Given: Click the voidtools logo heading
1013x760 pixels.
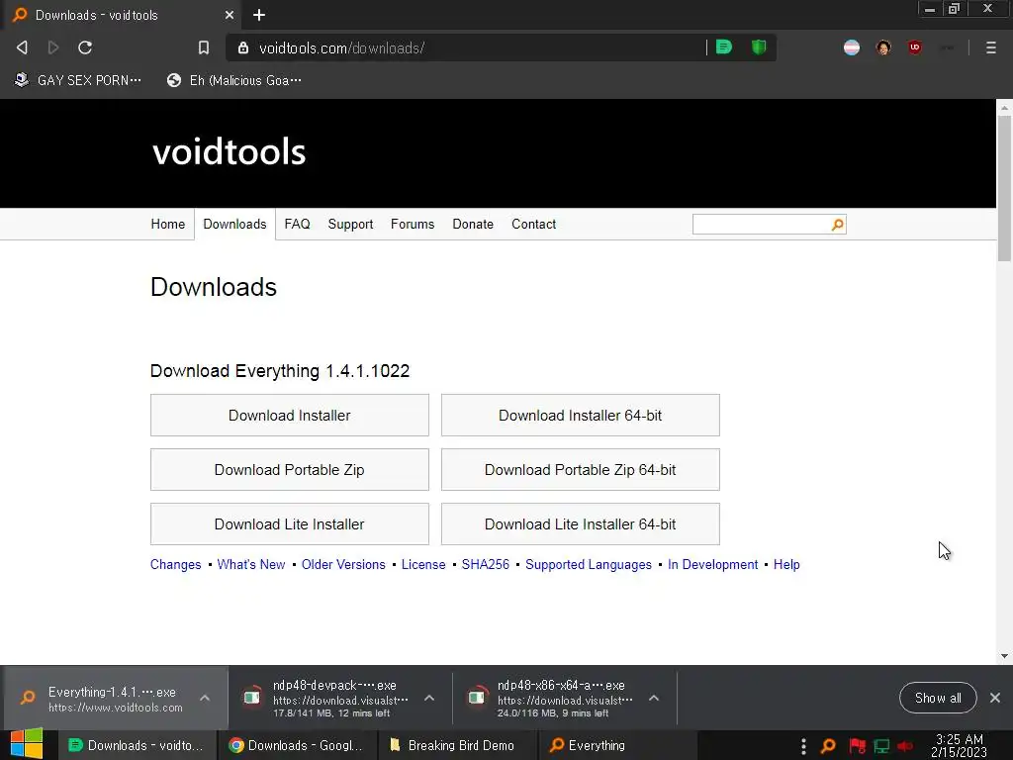Looking at the screenshot, I should click(230, 151).
